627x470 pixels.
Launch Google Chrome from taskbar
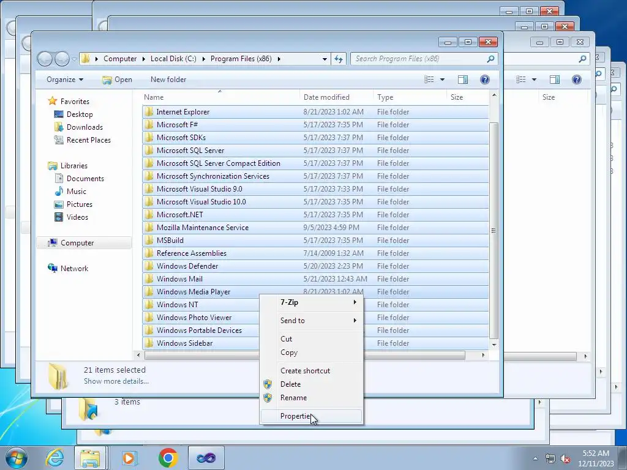[168, 458]
